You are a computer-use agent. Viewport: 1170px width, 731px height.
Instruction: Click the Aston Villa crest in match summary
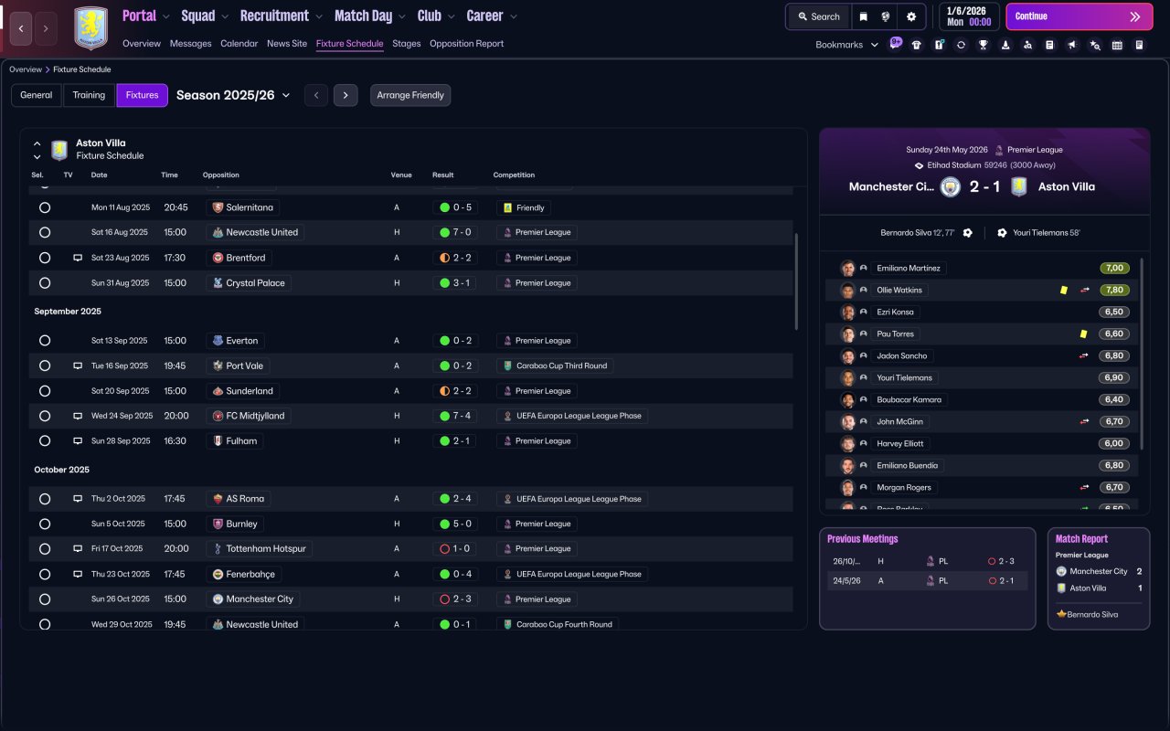point(1019,186)
